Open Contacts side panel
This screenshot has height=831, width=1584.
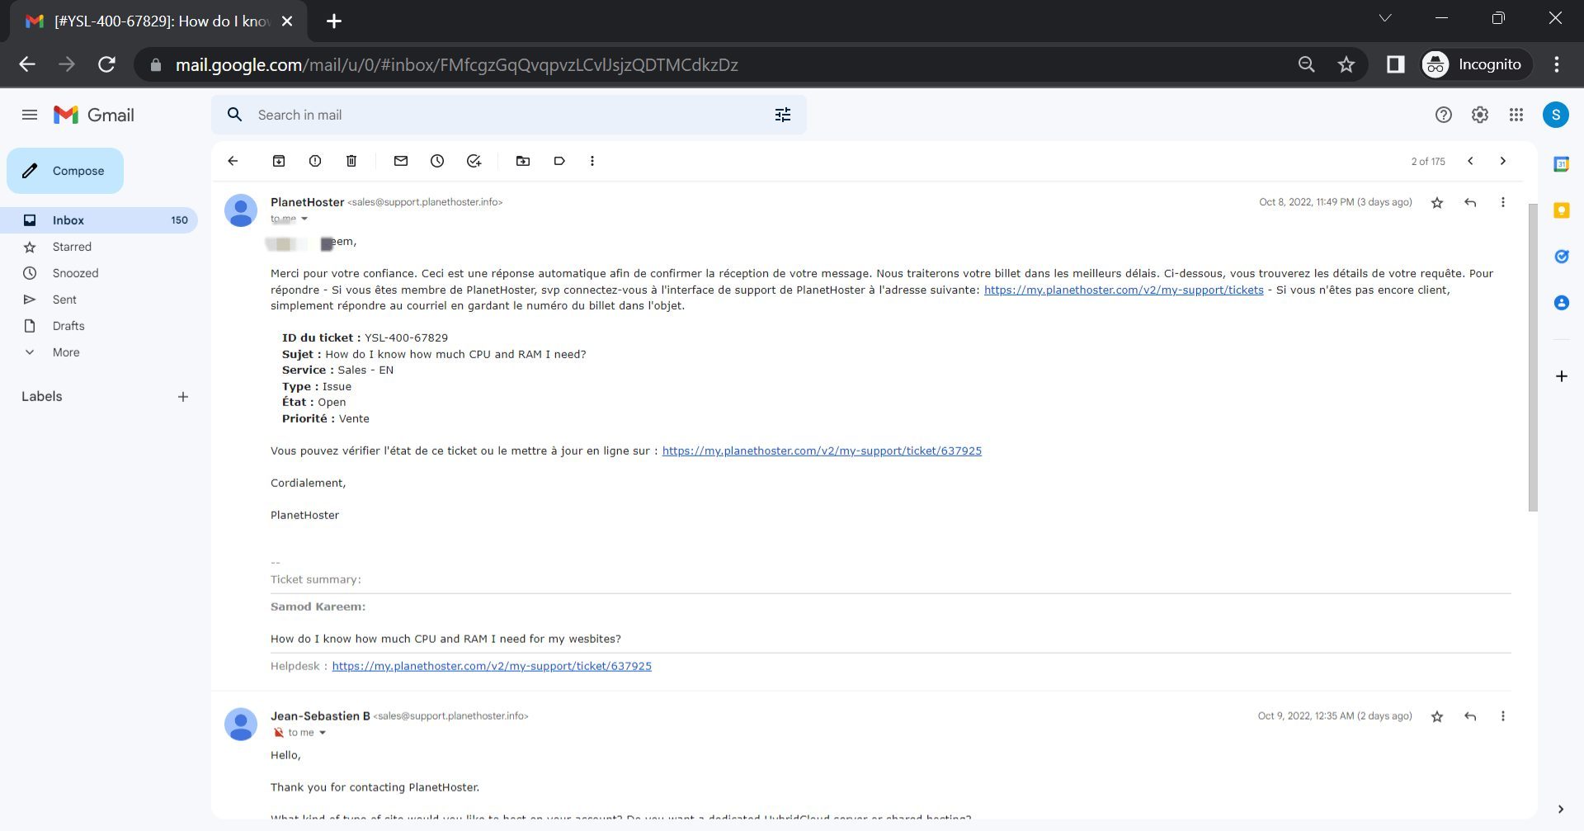[x=1562, y=303]
